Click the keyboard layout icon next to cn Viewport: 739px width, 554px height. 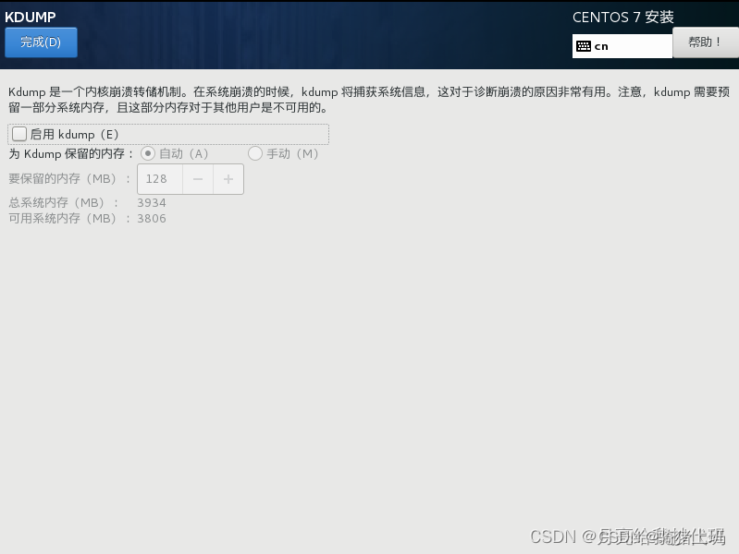tap(584, 46)
